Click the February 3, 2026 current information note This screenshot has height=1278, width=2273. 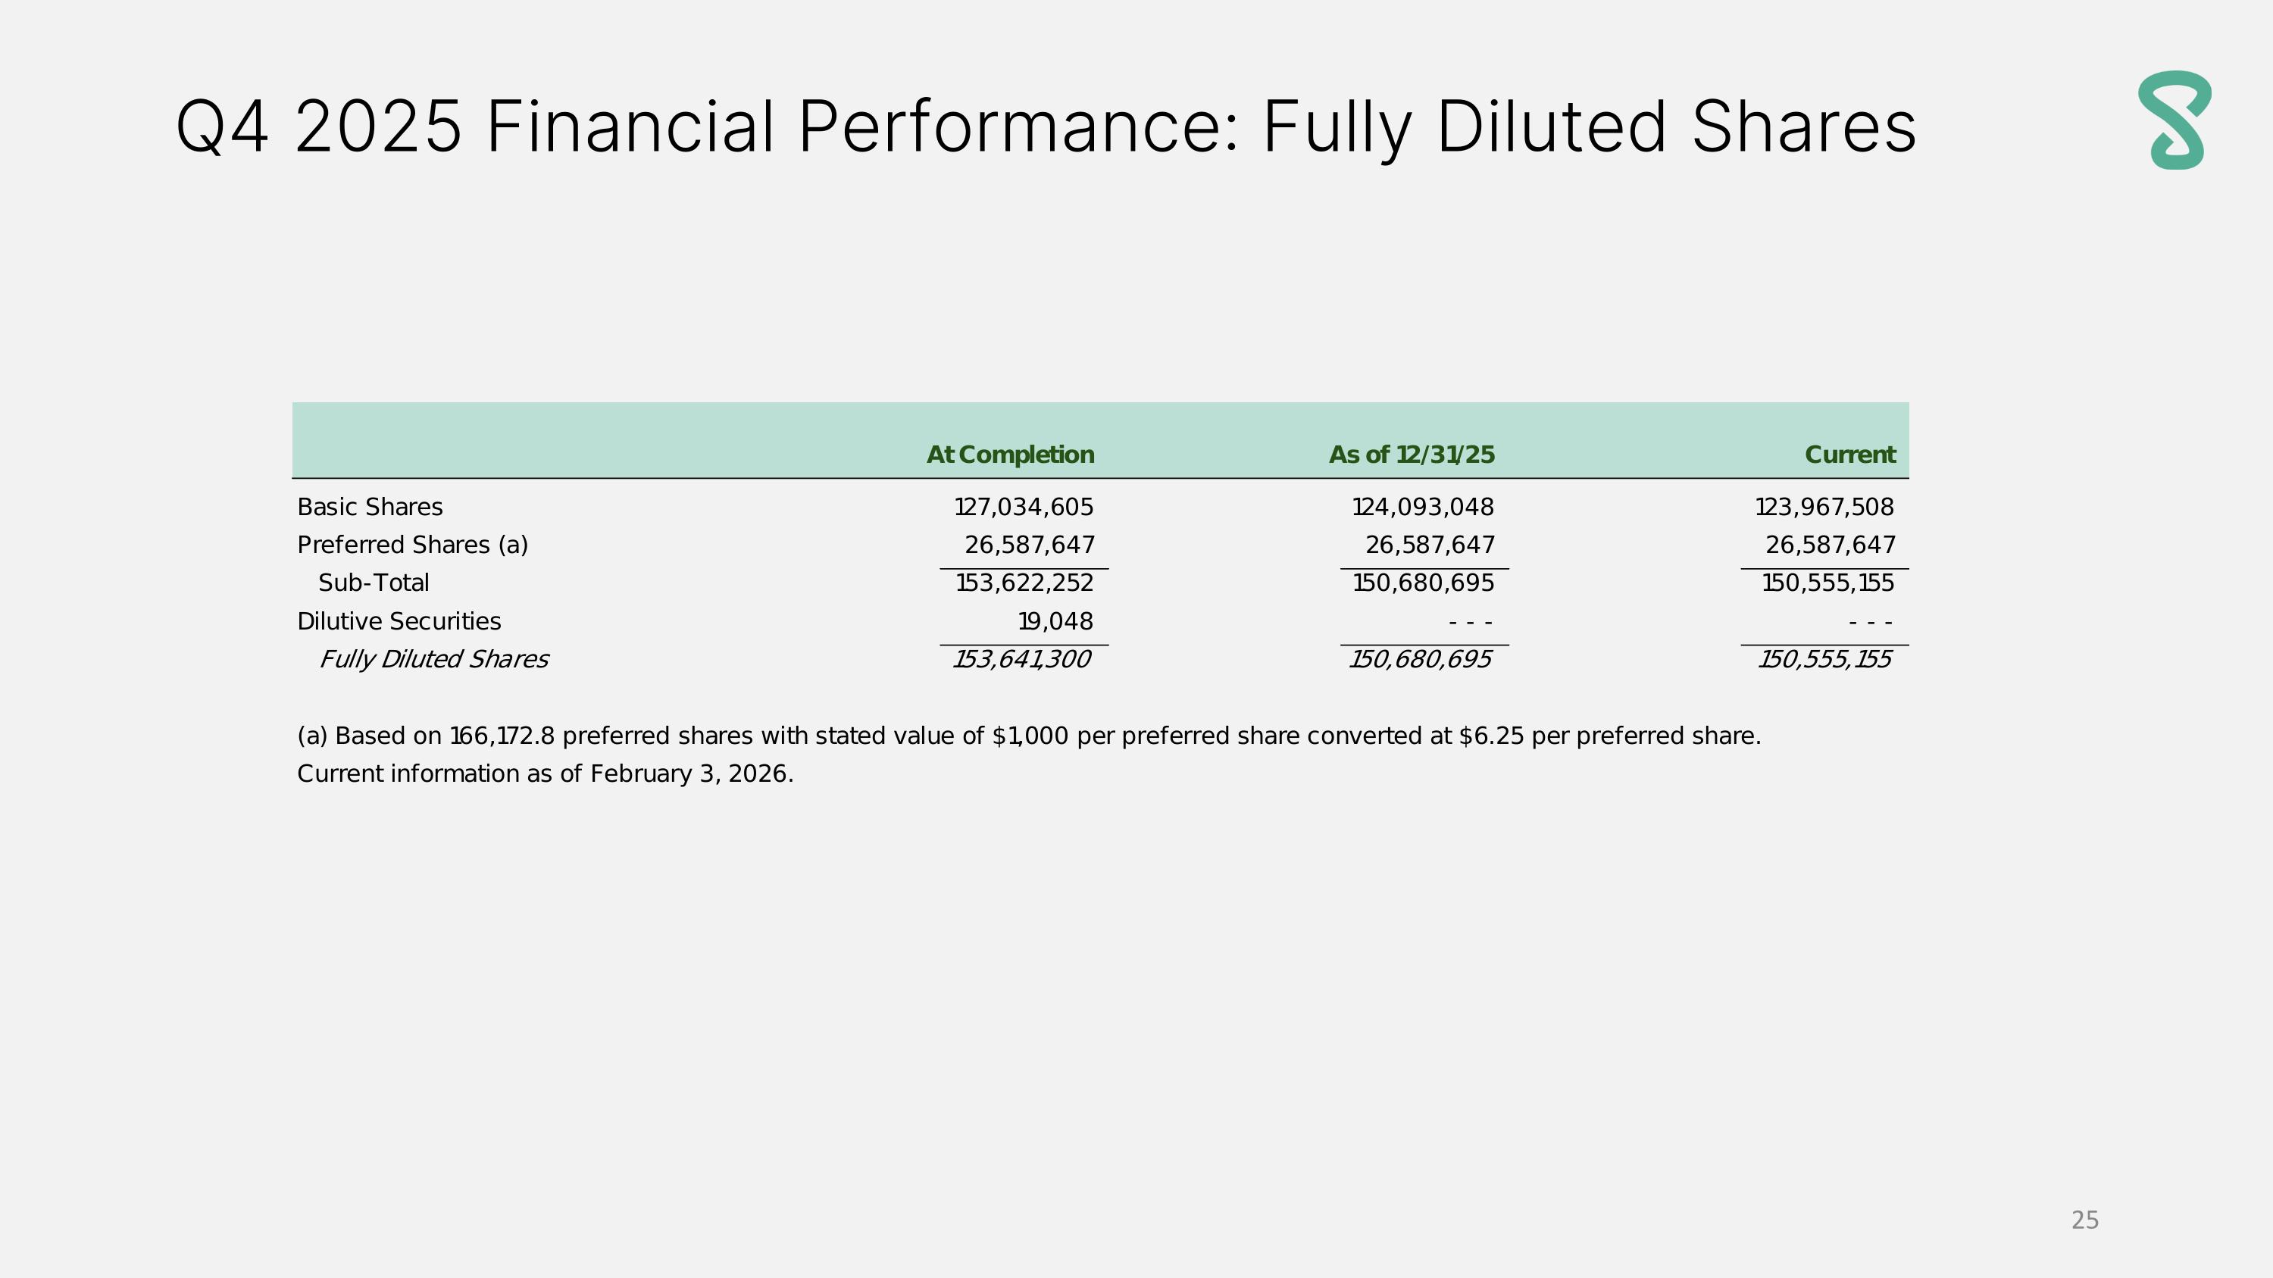pos(546,774)
